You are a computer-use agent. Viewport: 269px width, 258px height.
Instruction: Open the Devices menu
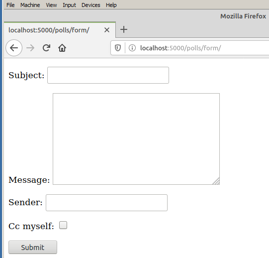(x=91, y=5)
